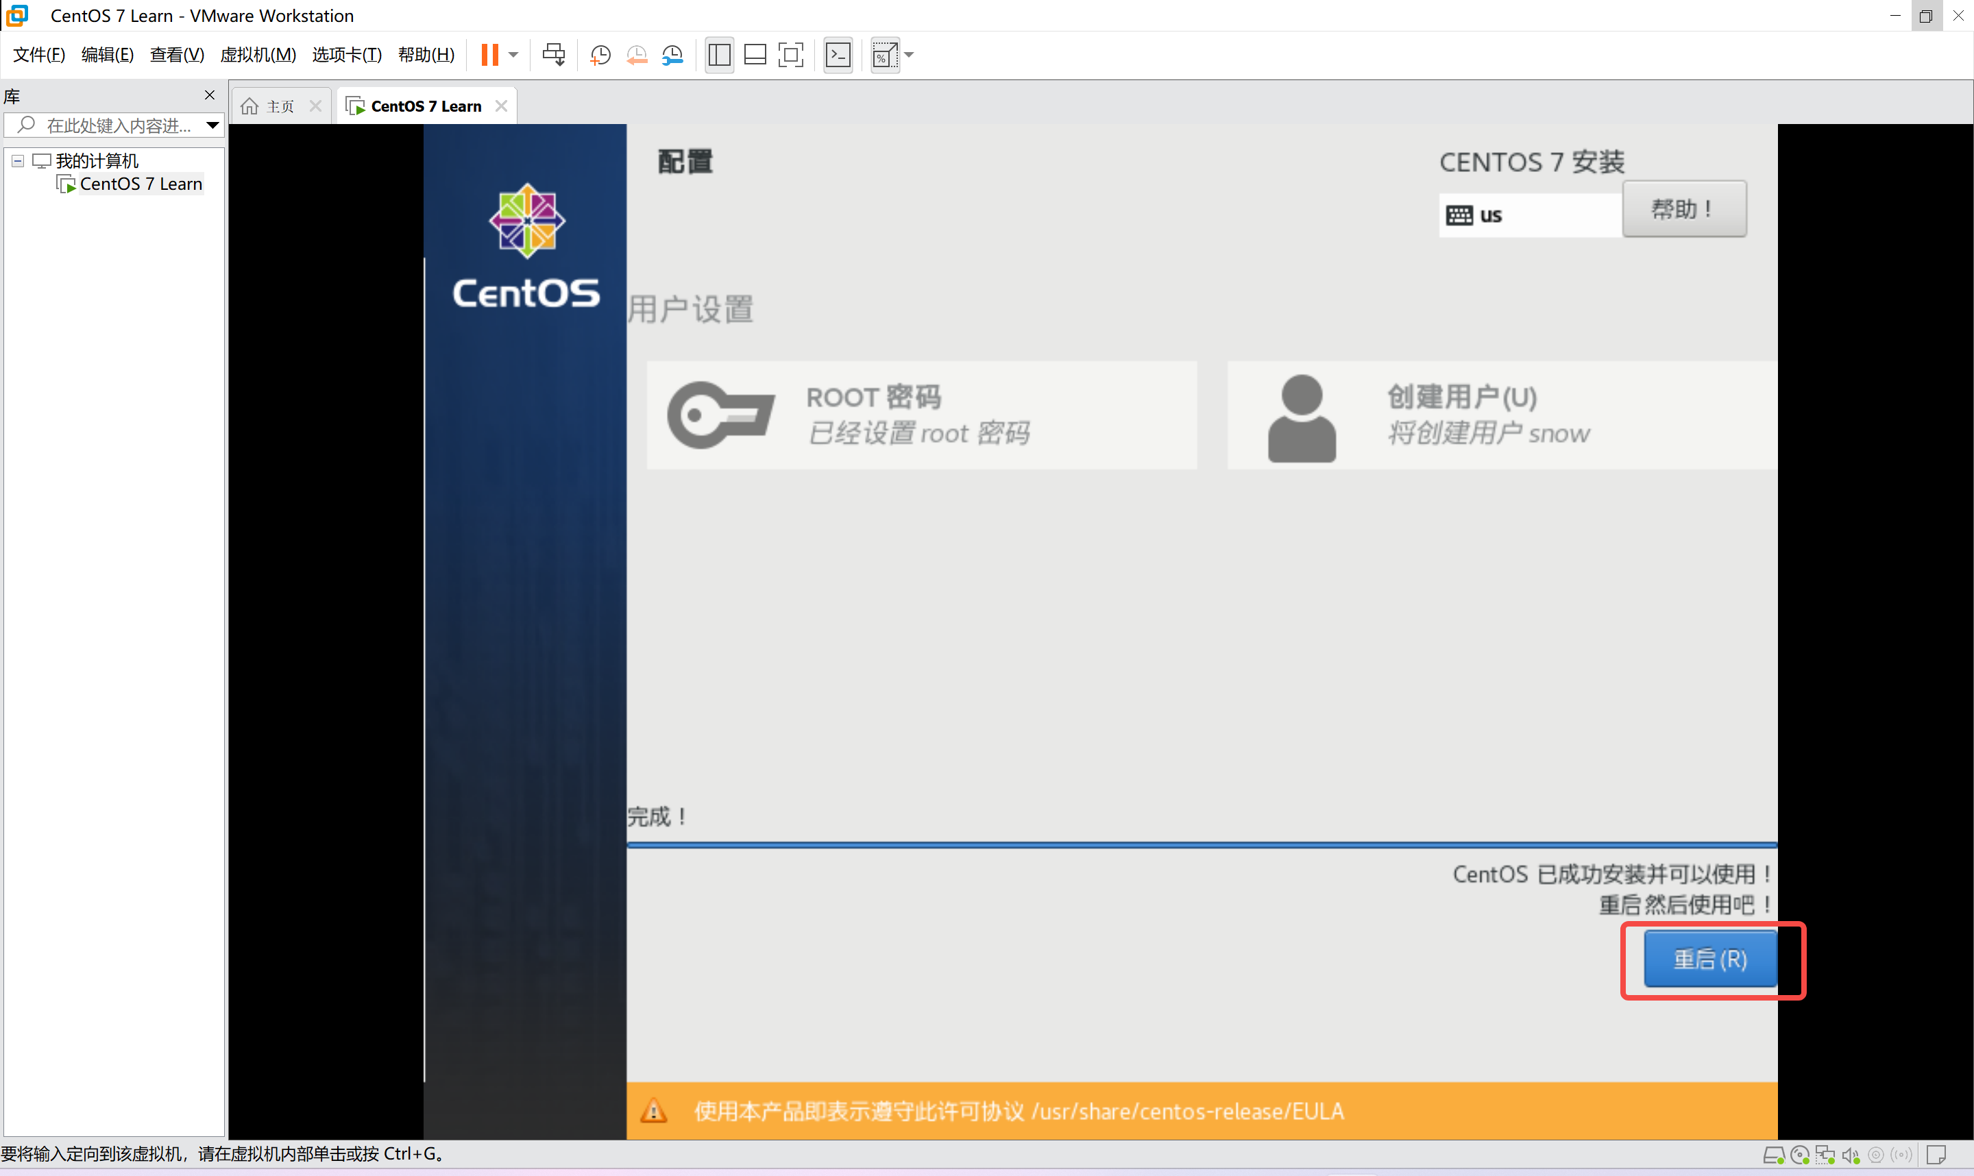Image resolution: width=1974 pixels, height=1176 pixels.
Task: Click the Bluetooth/wireless device status icon
Action: coord(1902,1155)
